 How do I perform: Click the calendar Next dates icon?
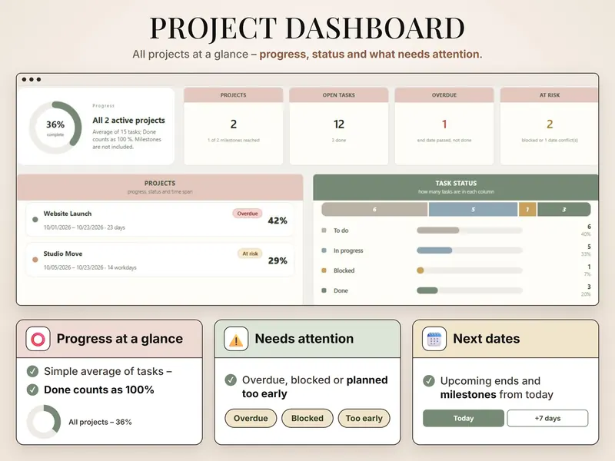(434, 339)
